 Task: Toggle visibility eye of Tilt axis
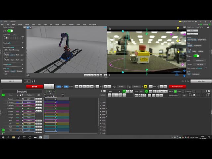click(x=23, y=124)
